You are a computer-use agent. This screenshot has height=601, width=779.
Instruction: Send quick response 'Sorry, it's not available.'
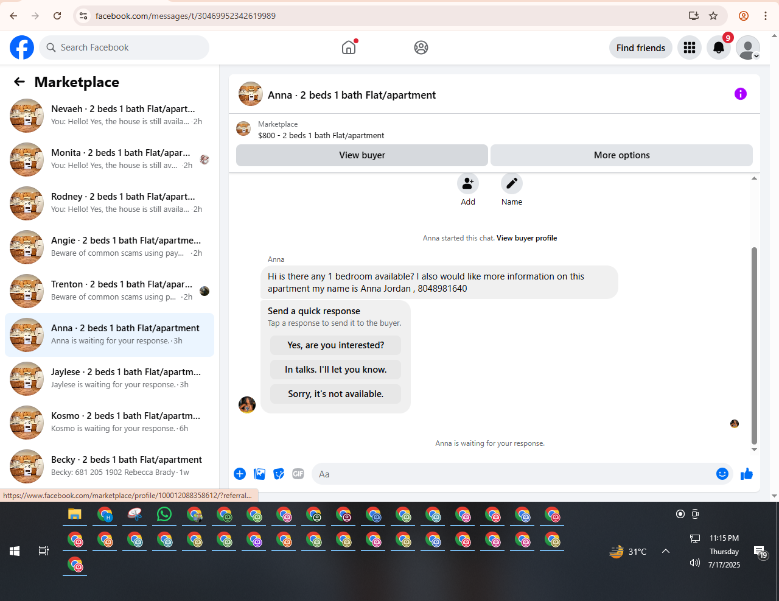pos(336,394)
